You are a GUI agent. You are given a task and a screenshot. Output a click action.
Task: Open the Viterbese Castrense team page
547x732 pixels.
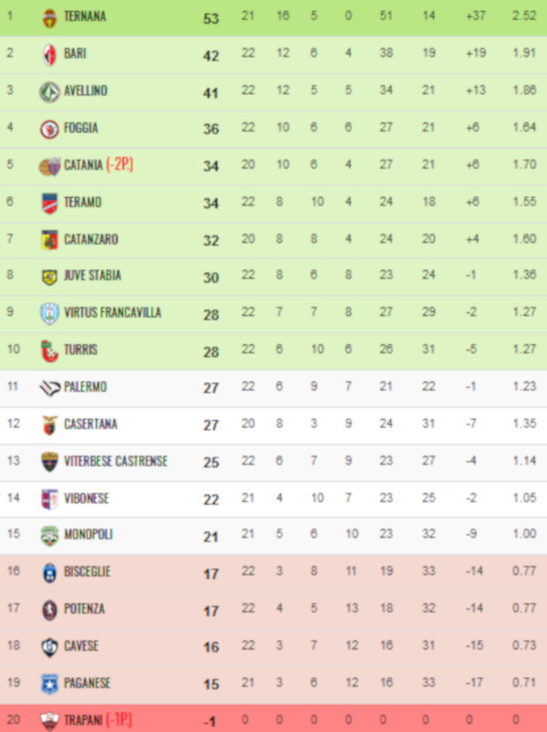point(116,462)
